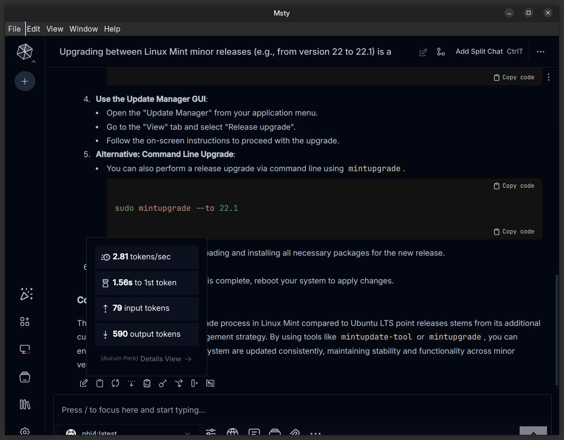564x440 pixels.
Task: Expand the phi4:latest model selector
Action: click(x=128, y=433)
